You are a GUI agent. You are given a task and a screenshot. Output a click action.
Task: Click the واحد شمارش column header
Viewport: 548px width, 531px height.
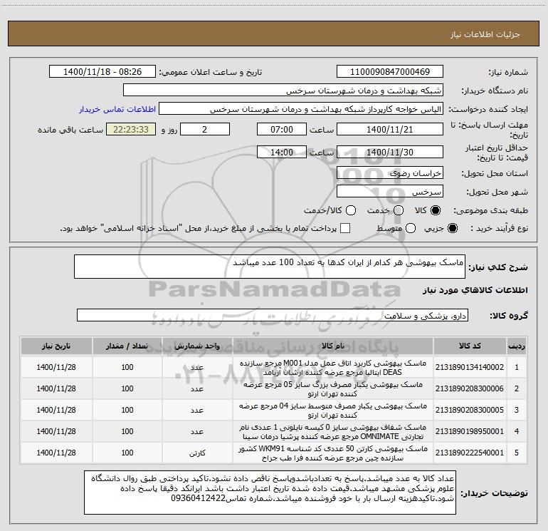tap(197, 346)
